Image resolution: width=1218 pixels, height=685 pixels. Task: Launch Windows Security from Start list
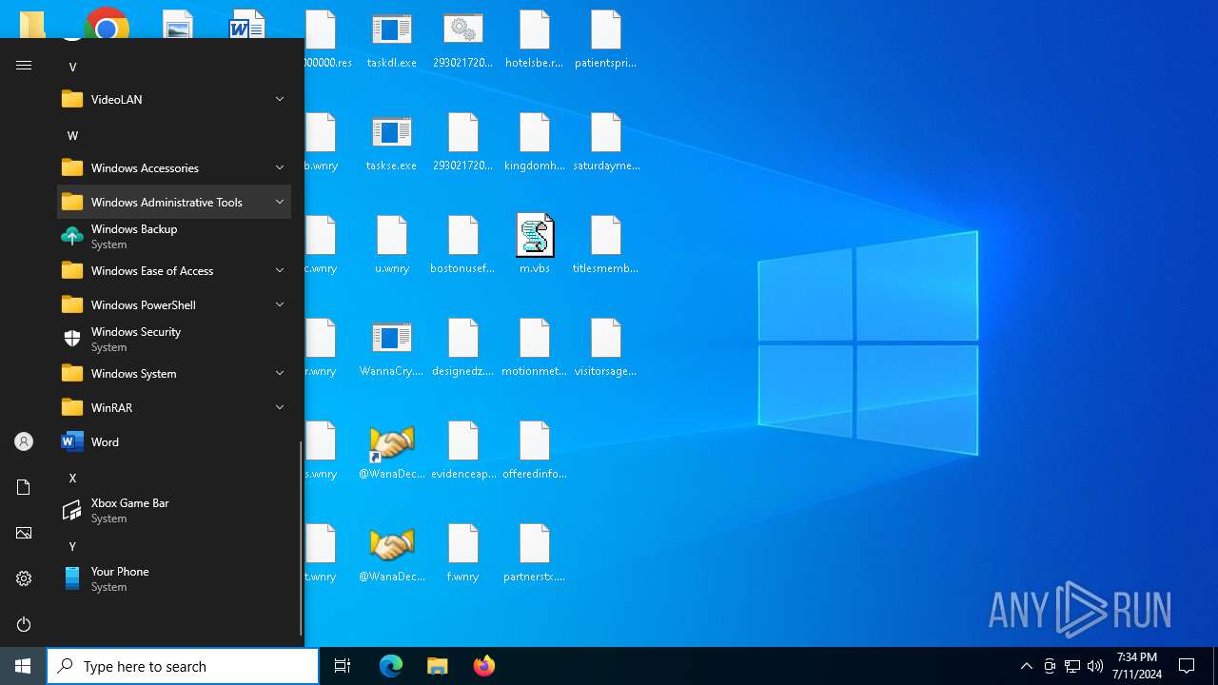pyautogui.click(x=174, y=339)
